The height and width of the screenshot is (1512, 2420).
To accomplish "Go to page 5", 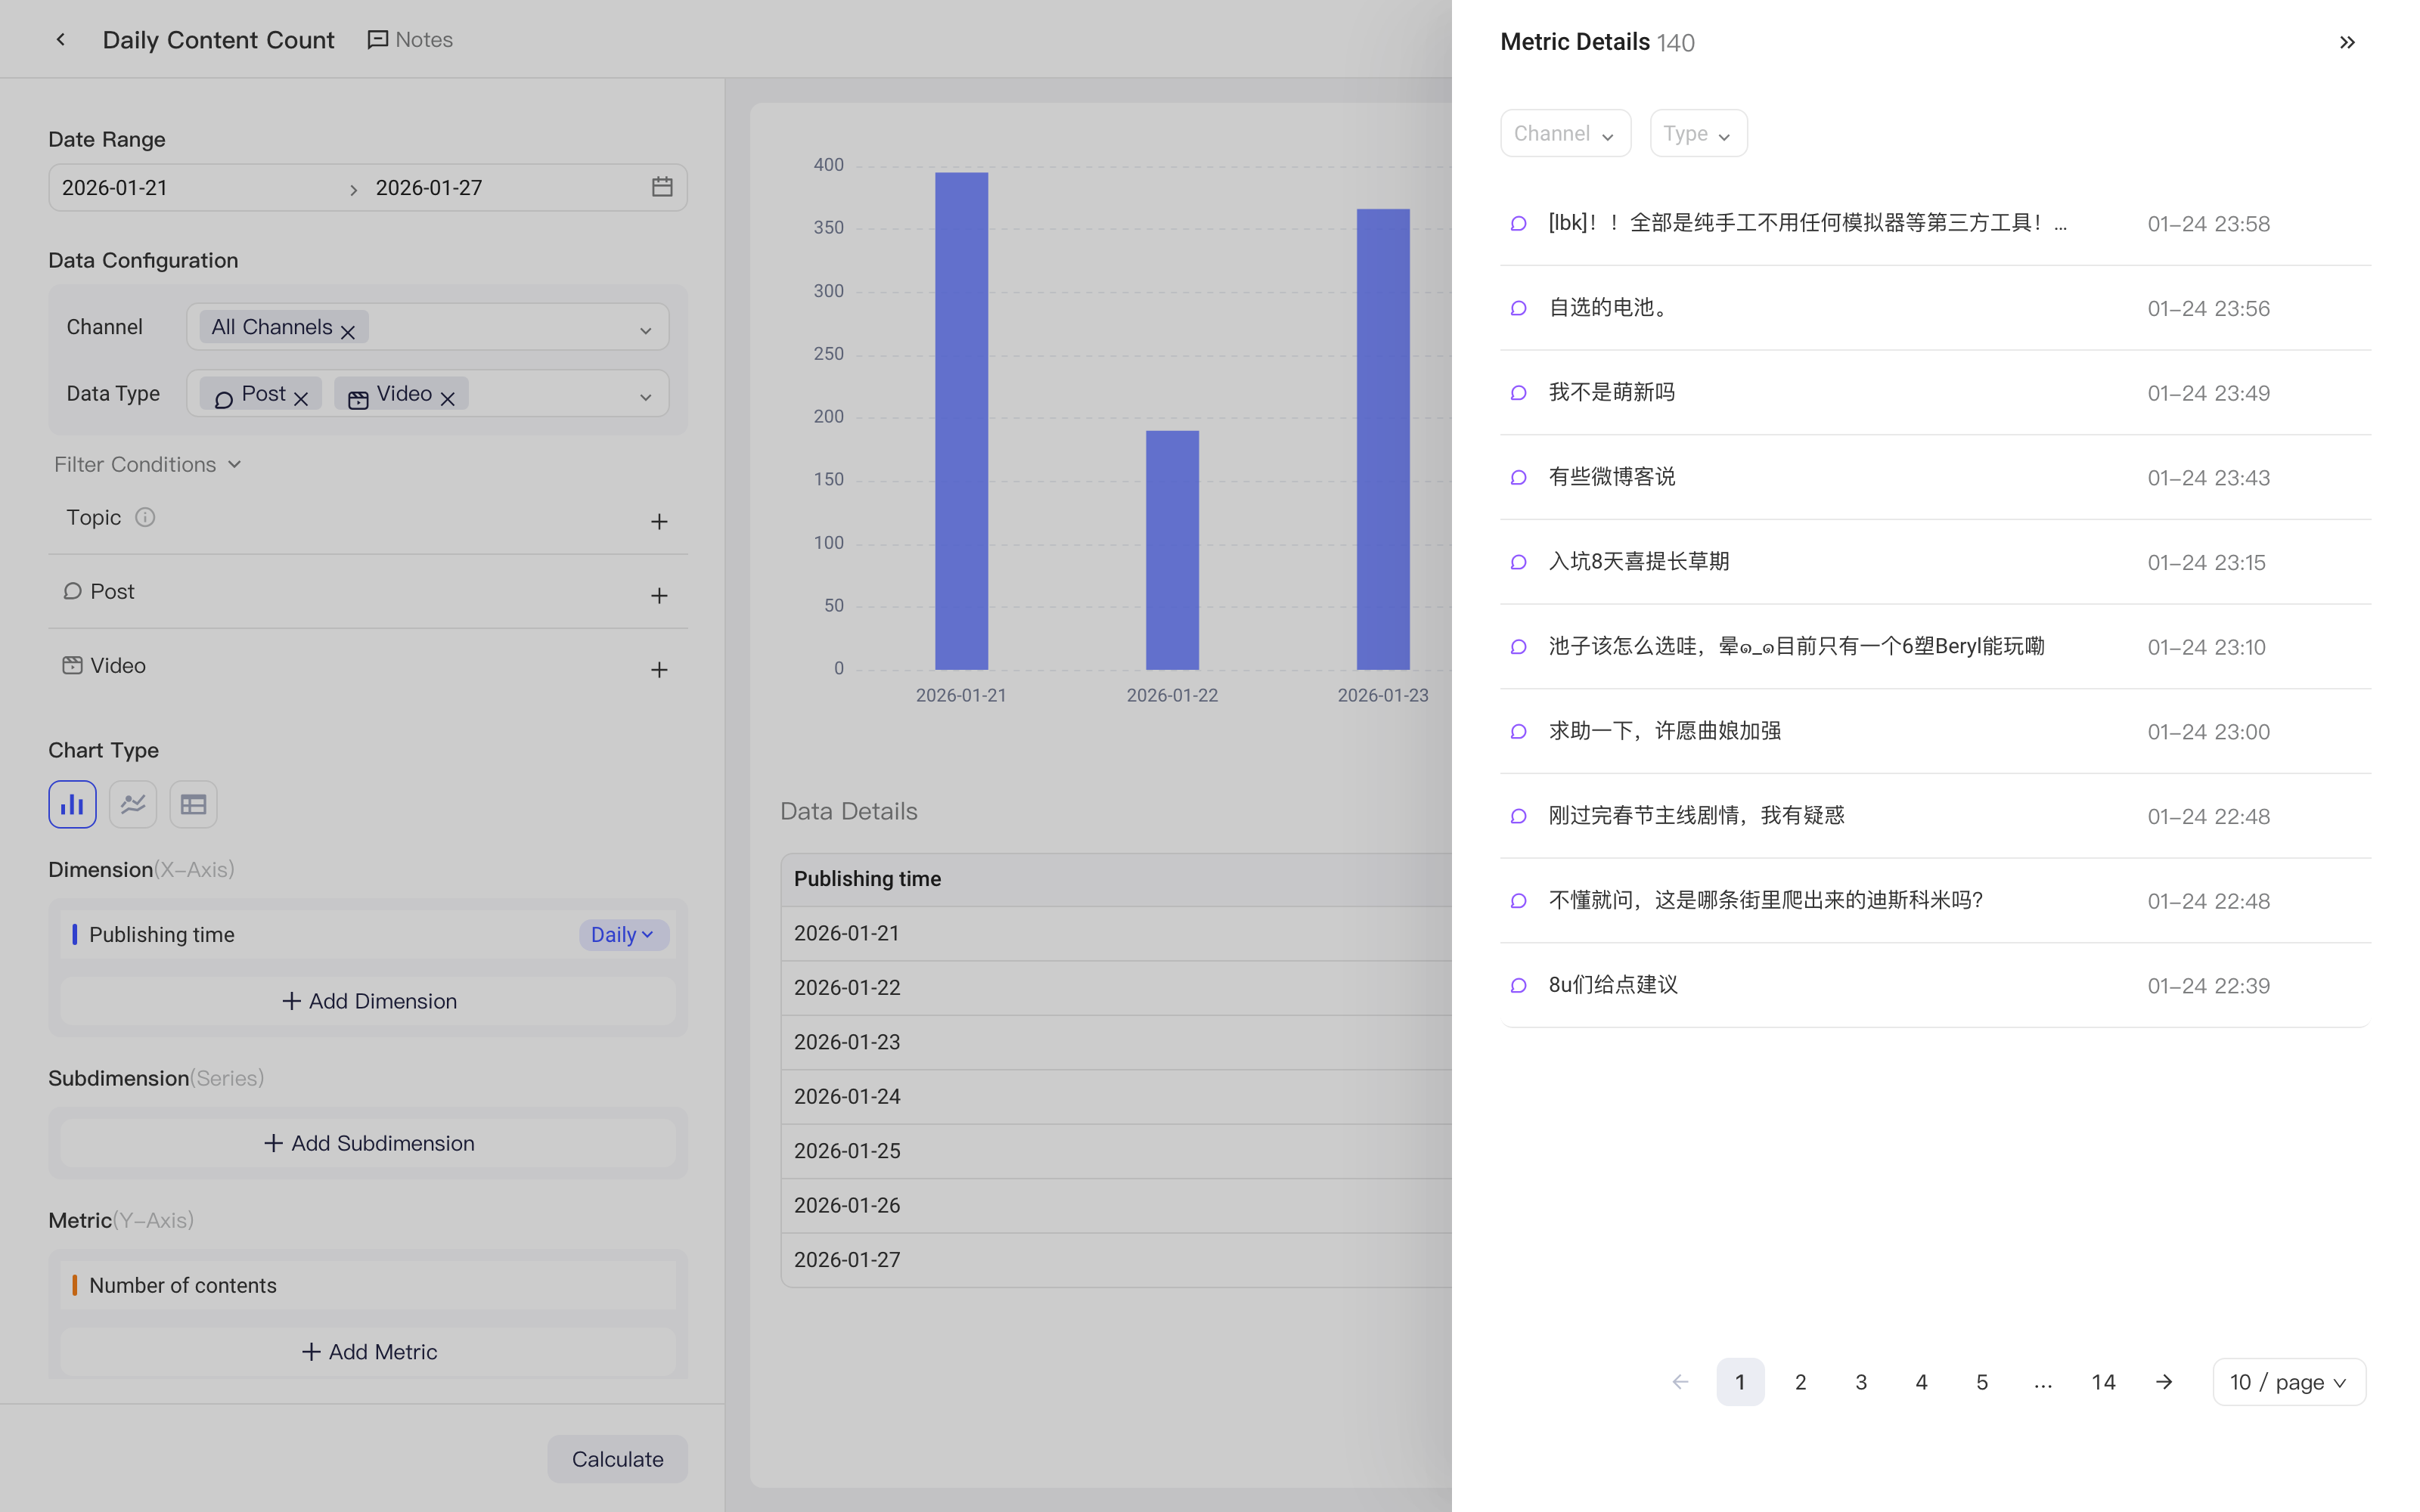I will pyautogui.click(x=1982, y=1381).
